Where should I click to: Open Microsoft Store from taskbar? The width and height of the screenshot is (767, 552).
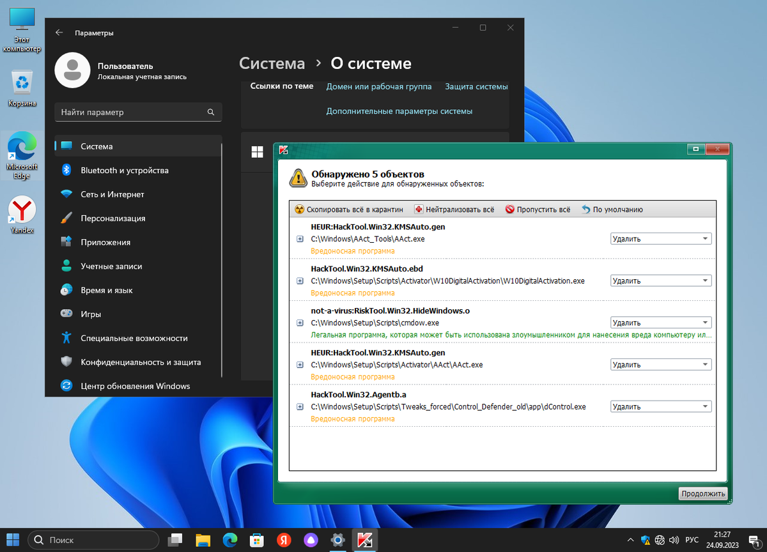click(257, 540)
